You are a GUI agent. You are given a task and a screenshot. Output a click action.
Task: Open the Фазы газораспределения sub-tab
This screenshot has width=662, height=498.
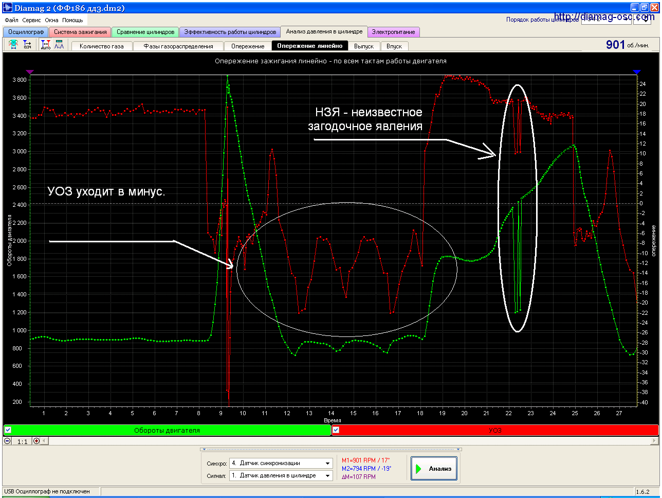178,46
